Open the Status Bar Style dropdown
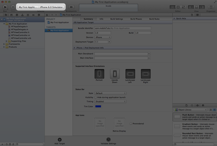Image resolution: width=217 pixels, height=146 pixels. tap(110, 93)
